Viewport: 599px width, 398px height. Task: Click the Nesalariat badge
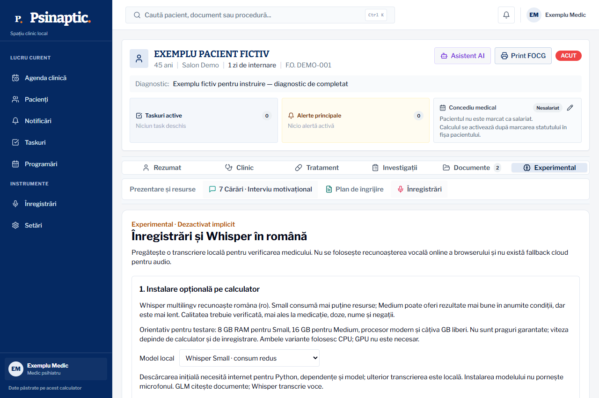click(548, 108)
